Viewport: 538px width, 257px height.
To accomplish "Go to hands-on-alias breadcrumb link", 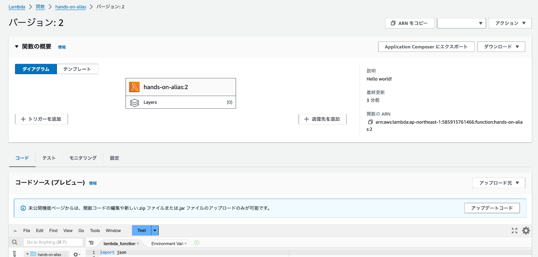I will pyautogui.click(x=71, y=7).
